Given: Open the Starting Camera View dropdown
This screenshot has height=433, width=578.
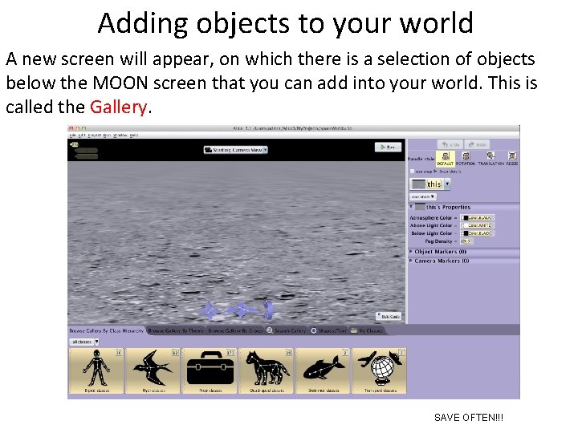Looking at the screenshot, I should point(236,150).
